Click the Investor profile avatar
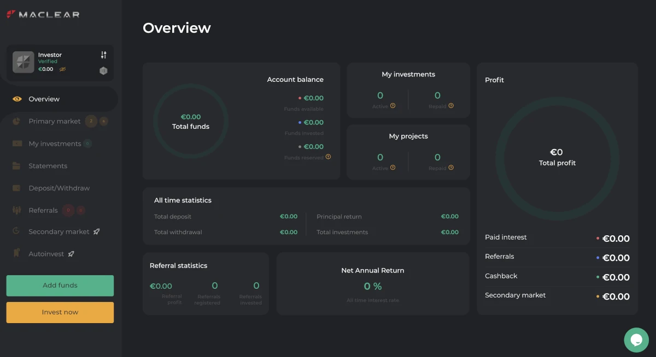656x357 pixels. coord(24,62)
